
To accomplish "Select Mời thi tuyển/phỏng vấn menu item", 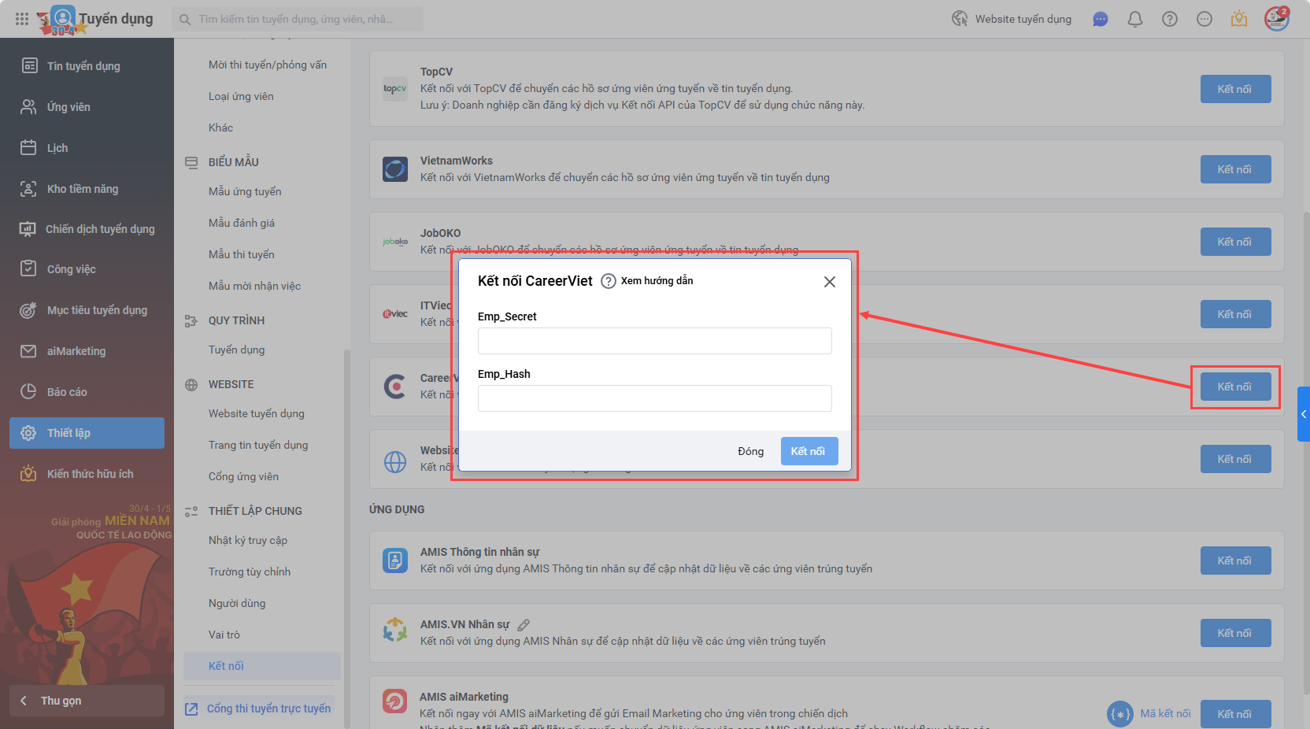I will click(x=268, y=65).
